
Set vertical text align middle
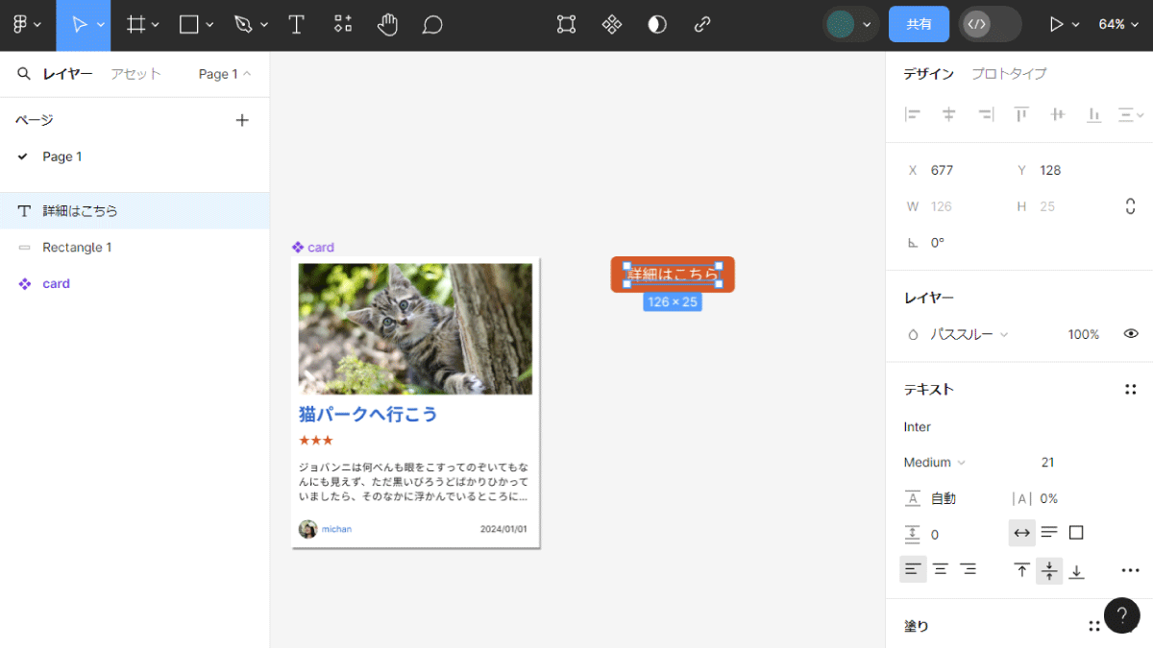[x=1049, y=570]
